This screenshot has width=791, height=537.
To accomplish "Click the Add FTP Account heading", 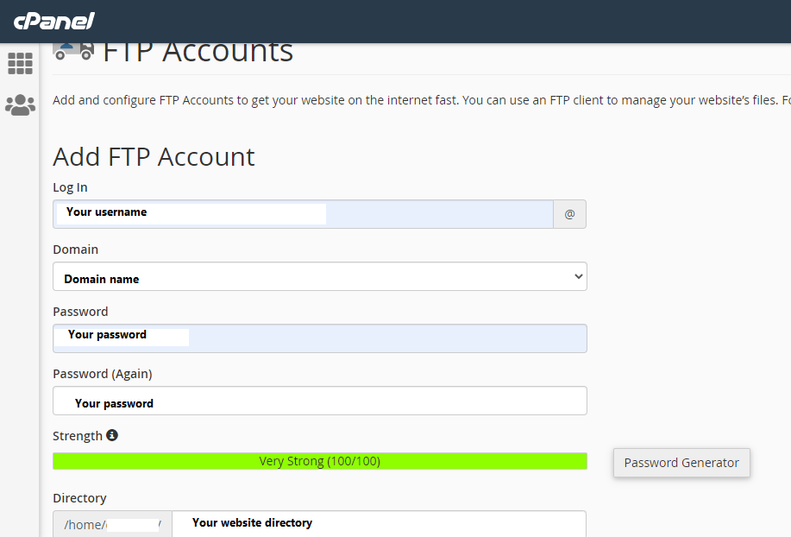I will click(154, 157).
